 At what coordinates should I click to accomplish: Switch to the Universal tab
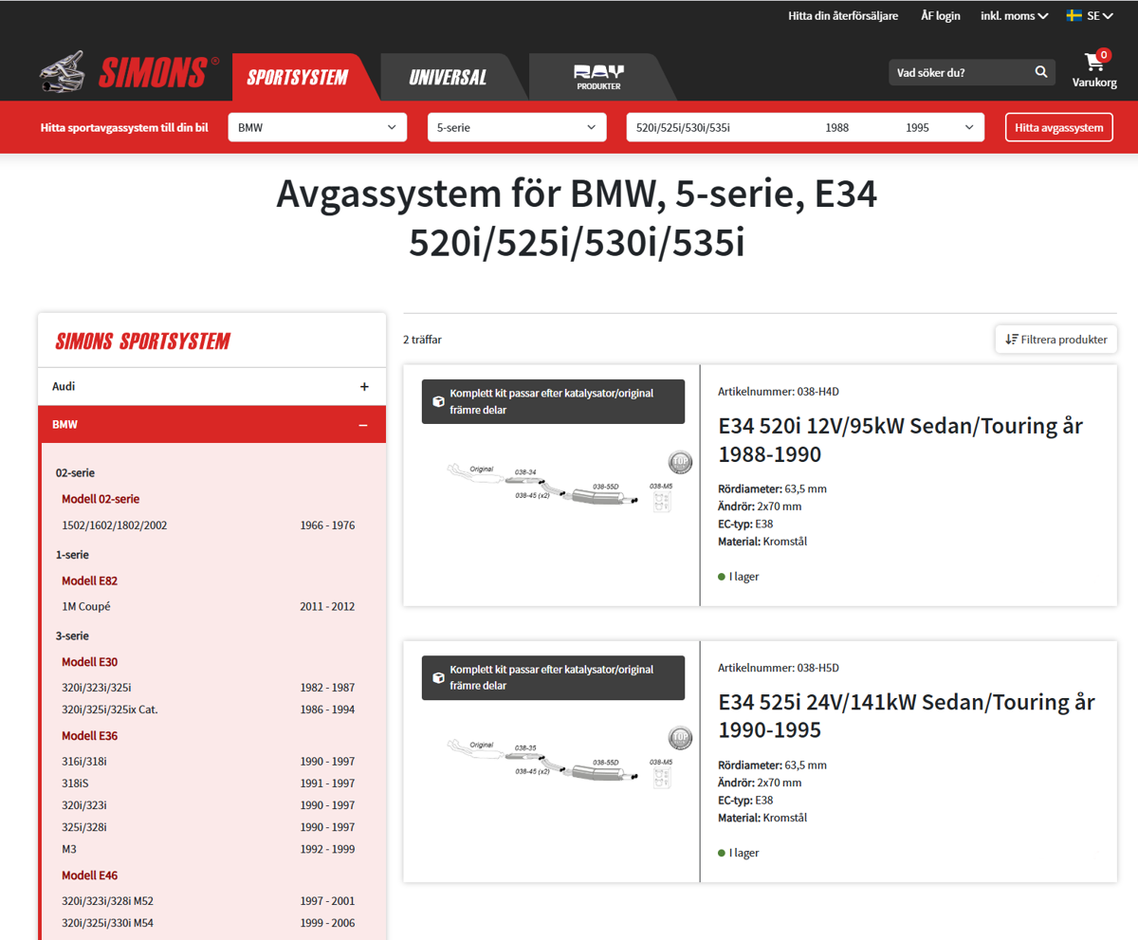(448, 78)
